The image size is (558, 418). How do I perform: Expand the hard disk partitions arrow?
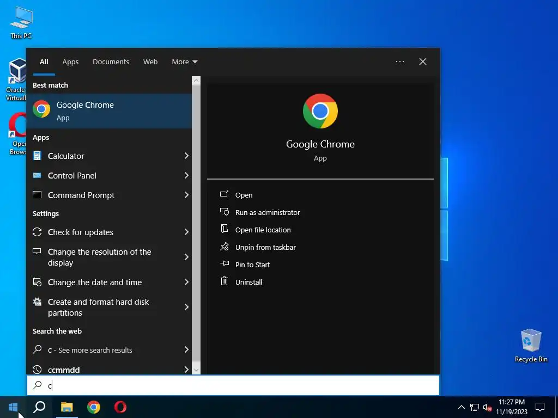coord(186,307)
